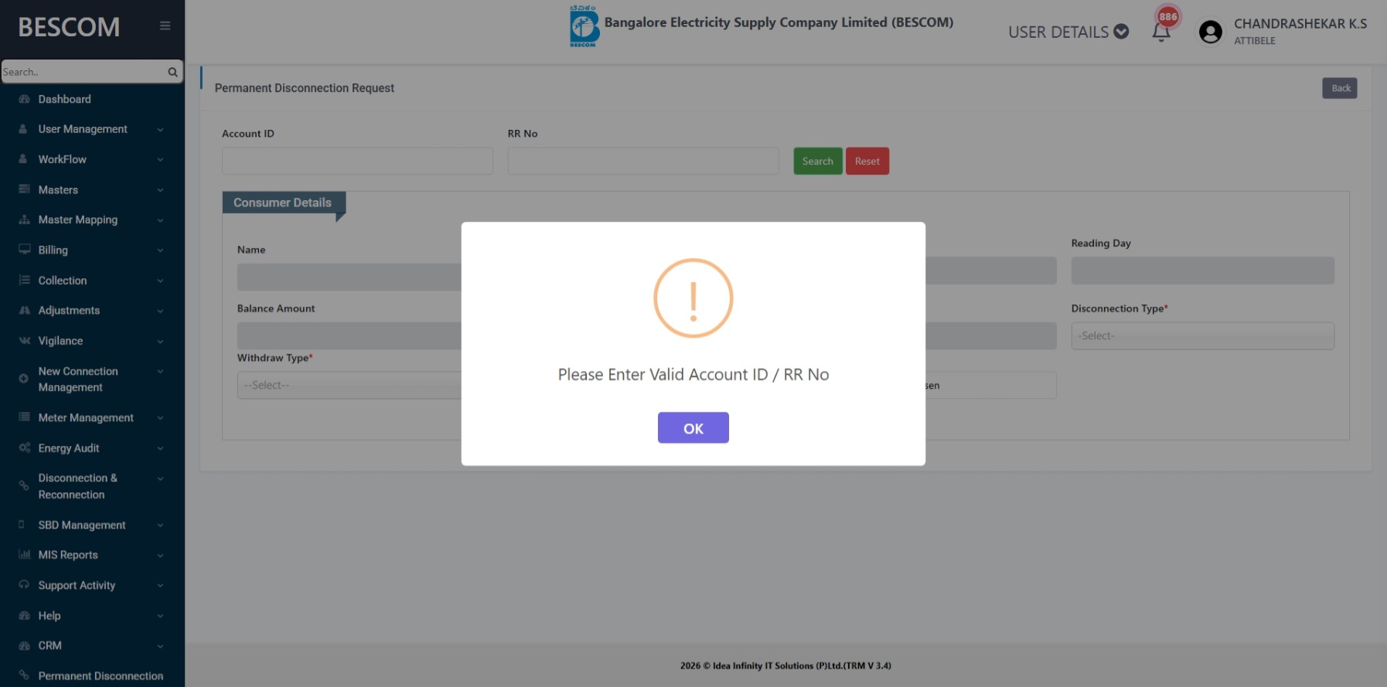Click the New Connection Management icon
1387x687 pixels.
click(x=23, y=378)
